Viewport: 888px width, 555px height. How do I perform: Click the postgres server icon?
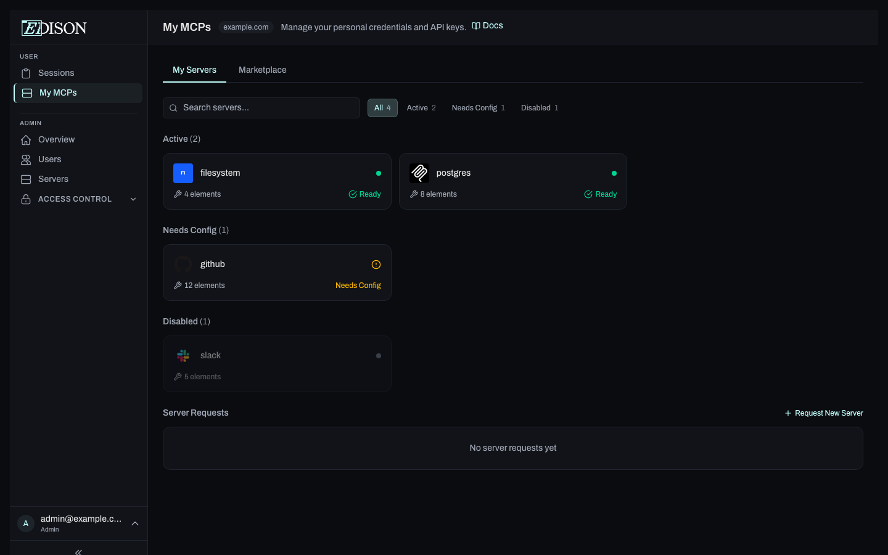[x=419, y=173]
